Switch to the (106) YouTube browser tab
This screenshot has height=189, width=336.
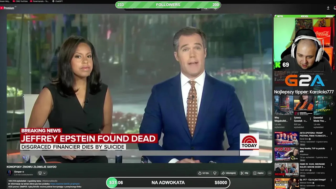(x=20, y=1)
